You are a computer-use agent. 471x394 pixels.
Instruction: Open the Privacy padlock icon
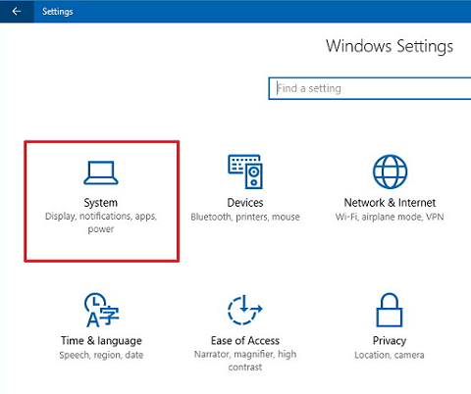tap(390, 310)
